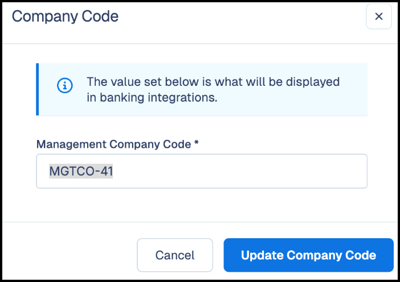Screen dimensions: 400x282
Task: Click the light blue banner right of the text
Action: click(354, 89)
